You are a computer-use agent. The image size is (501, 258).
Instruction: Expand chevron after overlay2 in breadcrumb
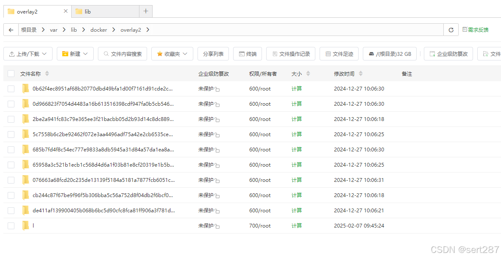click(x=148, y=30)
